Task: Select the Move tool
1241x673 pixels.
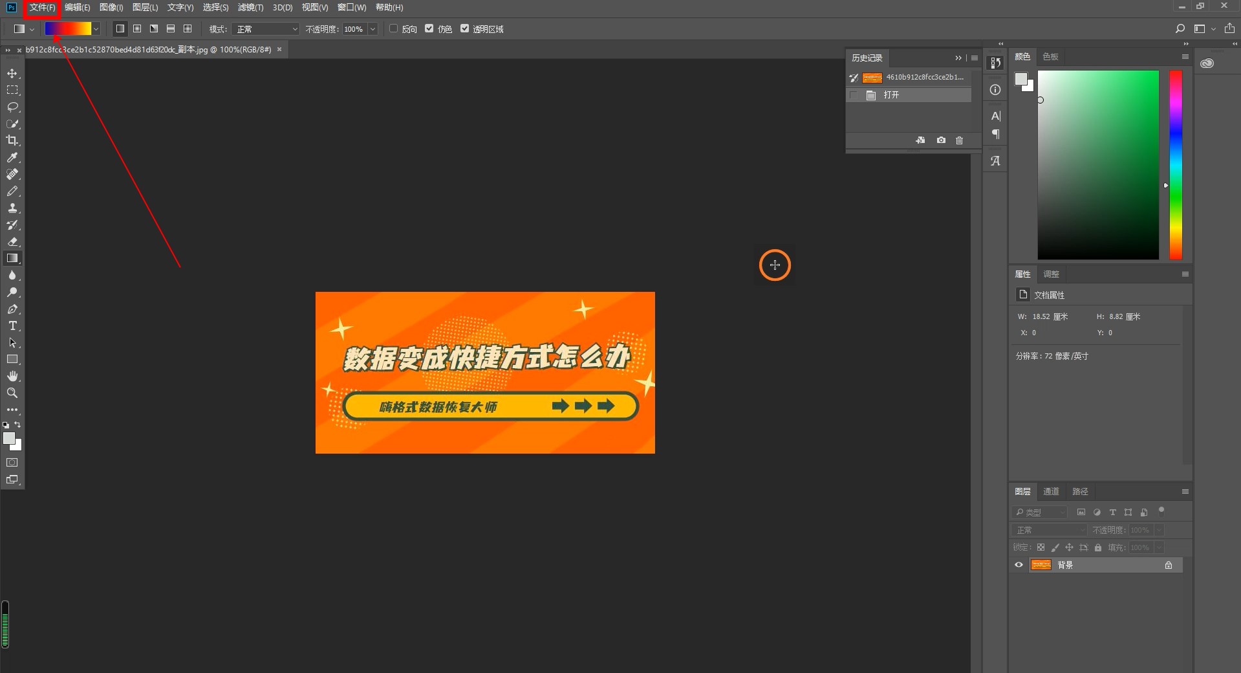Action: [x=12, y=74]
